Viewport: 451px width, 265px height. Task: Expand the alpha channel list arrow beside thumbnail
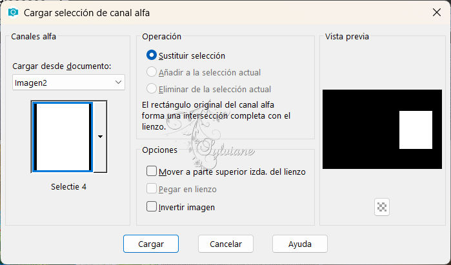tap(100, 137)
